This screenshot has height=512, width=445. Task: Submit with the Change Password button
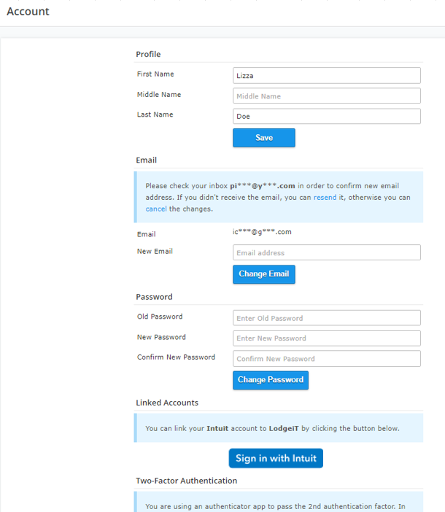[271, 380]
